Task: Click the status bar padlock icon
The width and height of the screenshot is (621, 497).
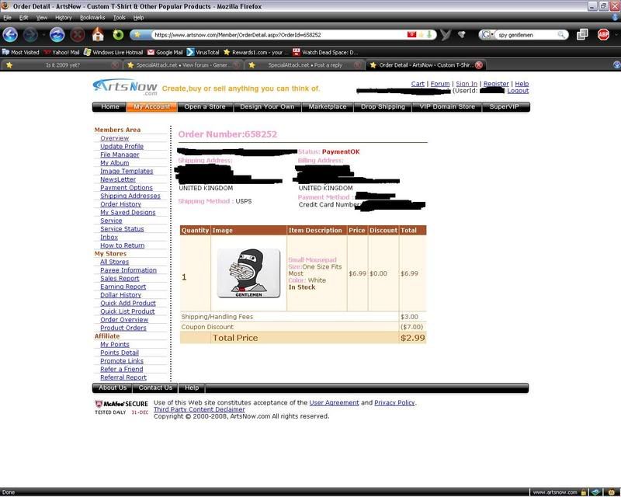Action: [584, 492]
